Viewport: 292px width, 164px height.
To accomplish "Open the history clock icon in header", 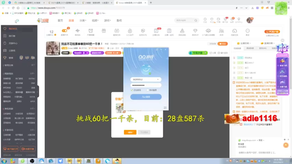I will pos(205,19).
